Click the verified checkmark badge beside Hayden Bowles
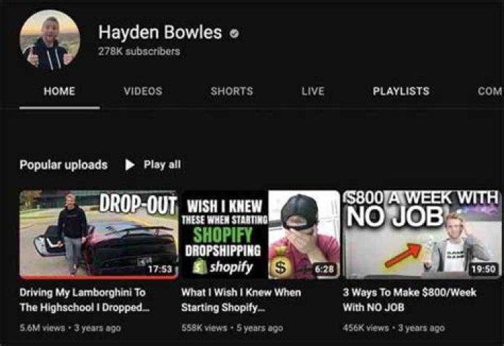Screen dimensions: 504x346 point(234,33)
